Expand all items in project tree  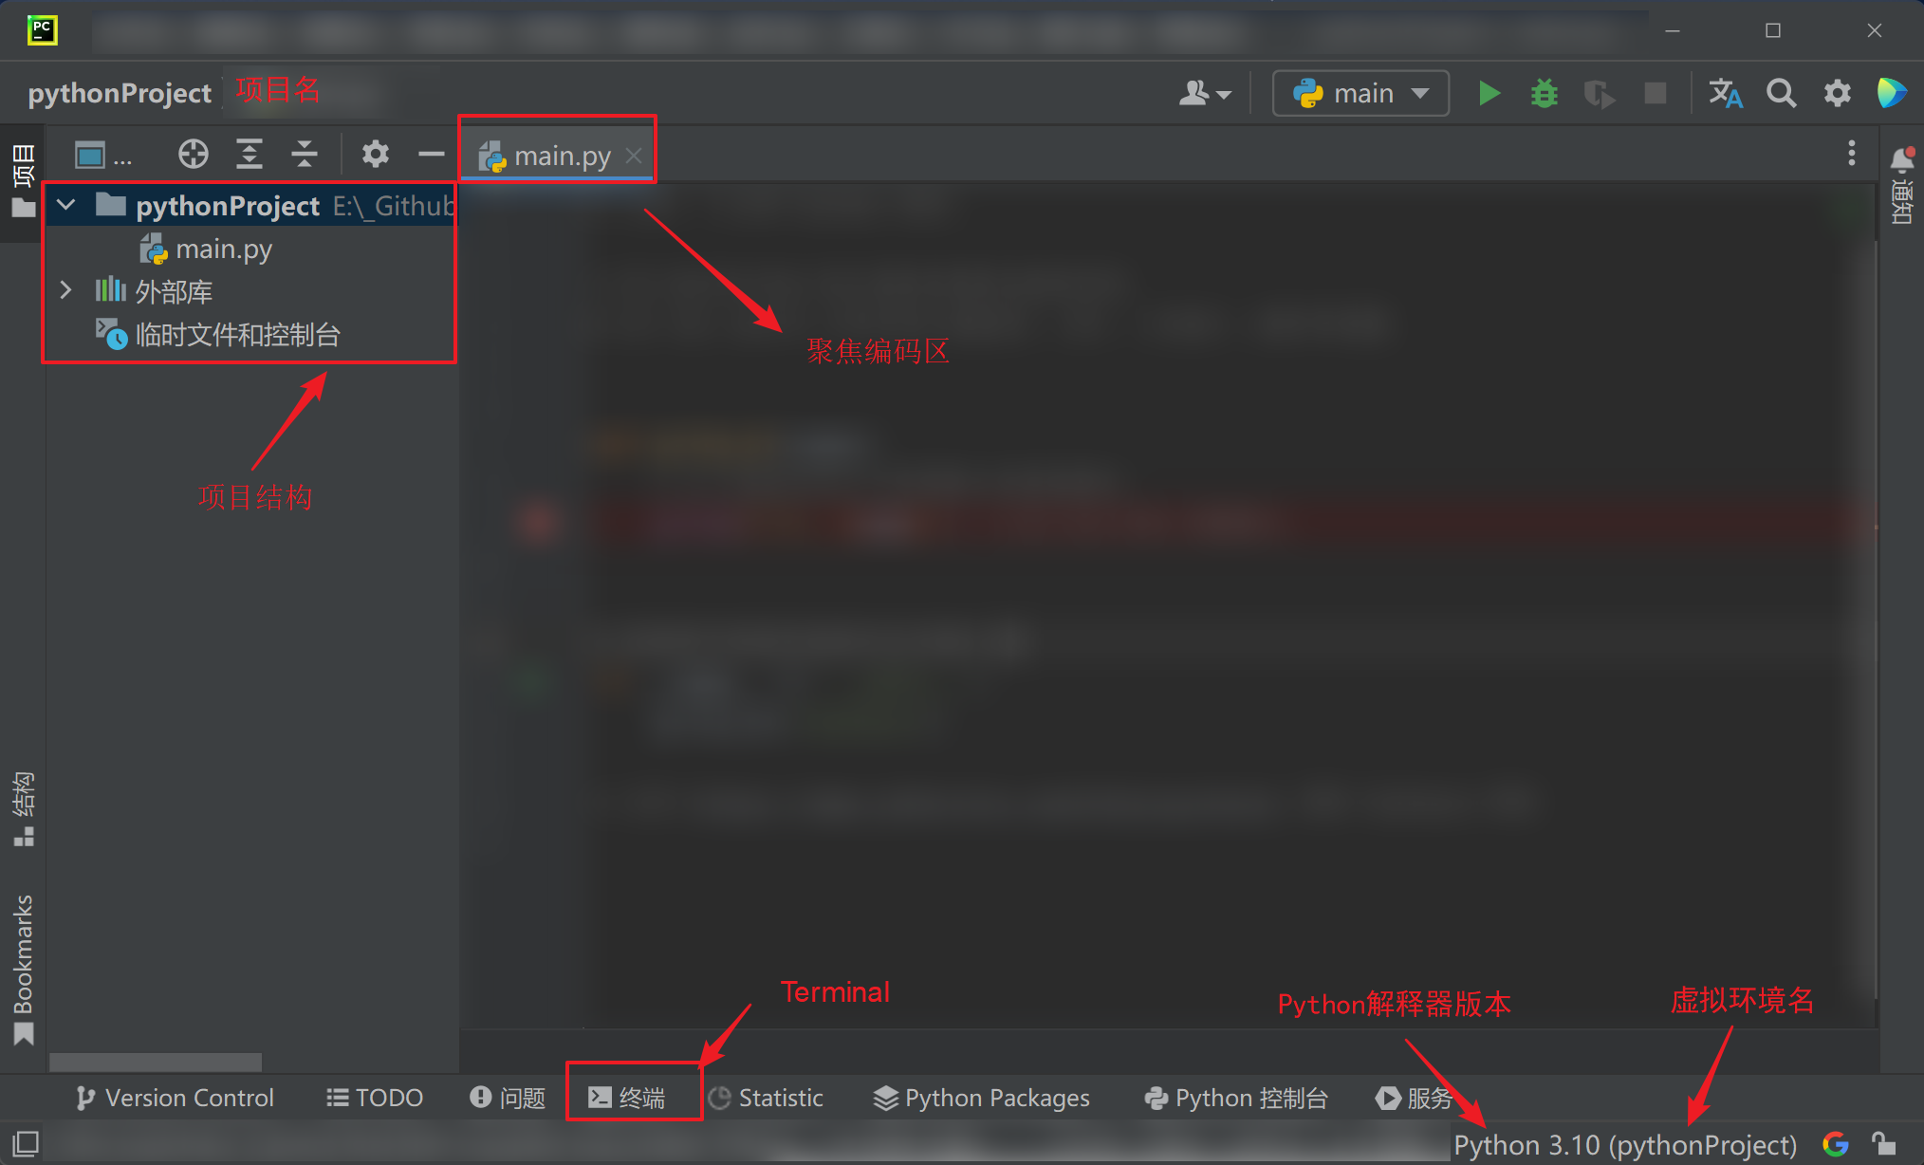249,154
